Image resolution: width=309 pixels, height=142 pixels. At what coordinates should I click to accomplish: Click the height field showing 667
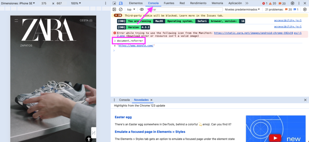point(59,3)
